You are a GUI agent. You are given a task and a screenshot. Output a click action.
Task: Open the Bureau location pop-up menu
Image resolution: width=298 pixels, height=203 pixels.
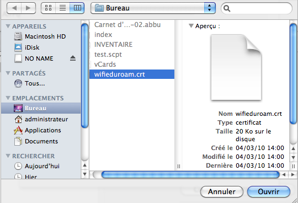[153, 8]
